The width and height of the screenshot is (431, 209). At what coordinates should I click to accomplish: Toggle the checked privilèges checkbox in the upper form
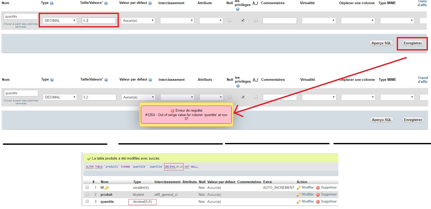pyautogui.click(x=243, y=20)
